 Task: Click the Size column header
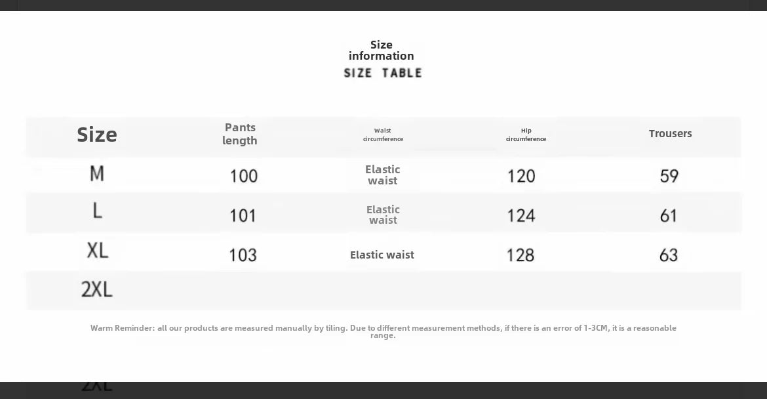(97, 135)
